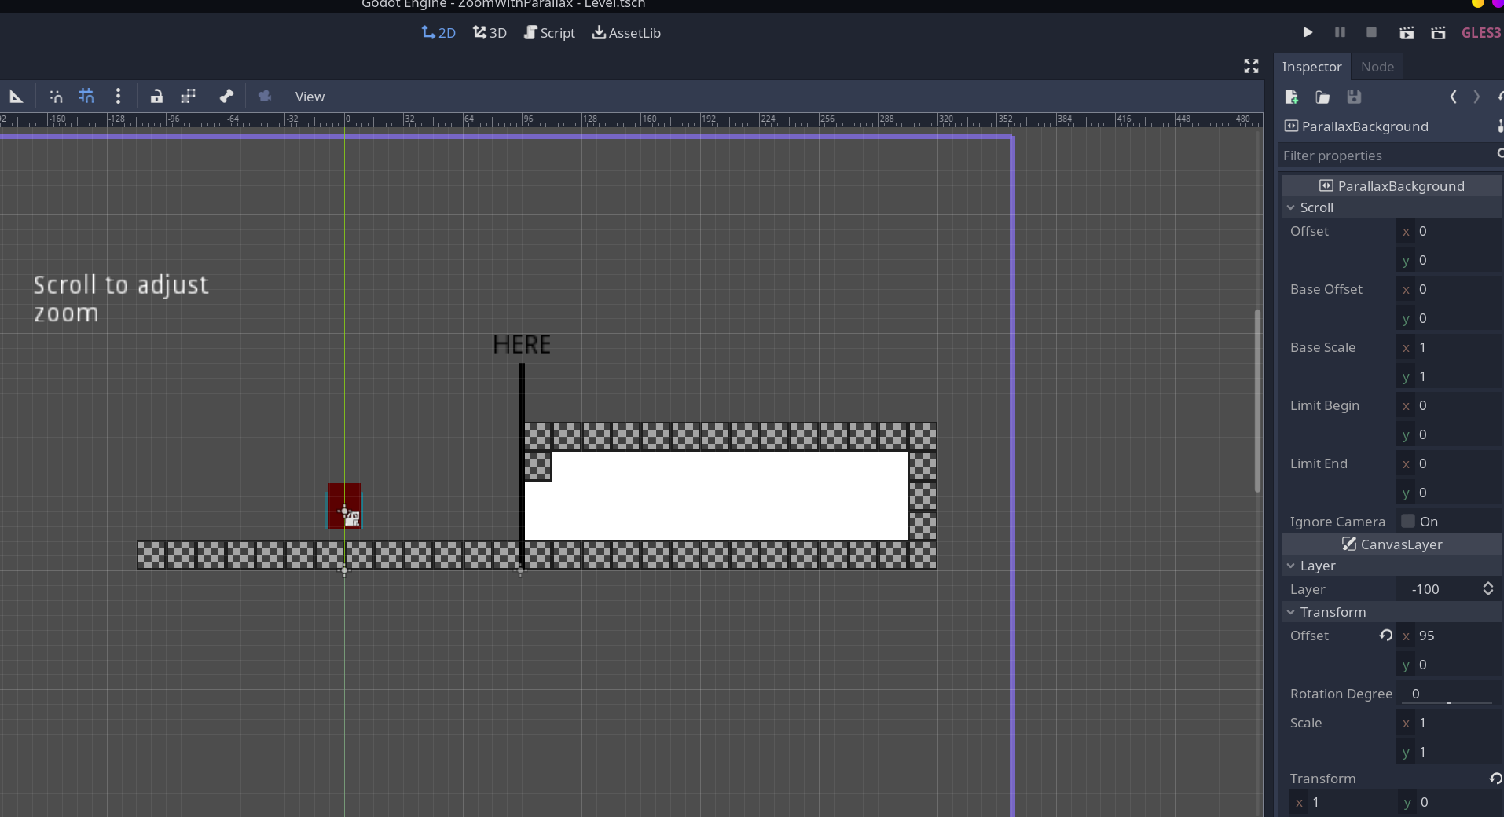Viewport: 1504px width, 817px height.
Task: Click the skeleton bone options icon
Action: tap(227, 96)
